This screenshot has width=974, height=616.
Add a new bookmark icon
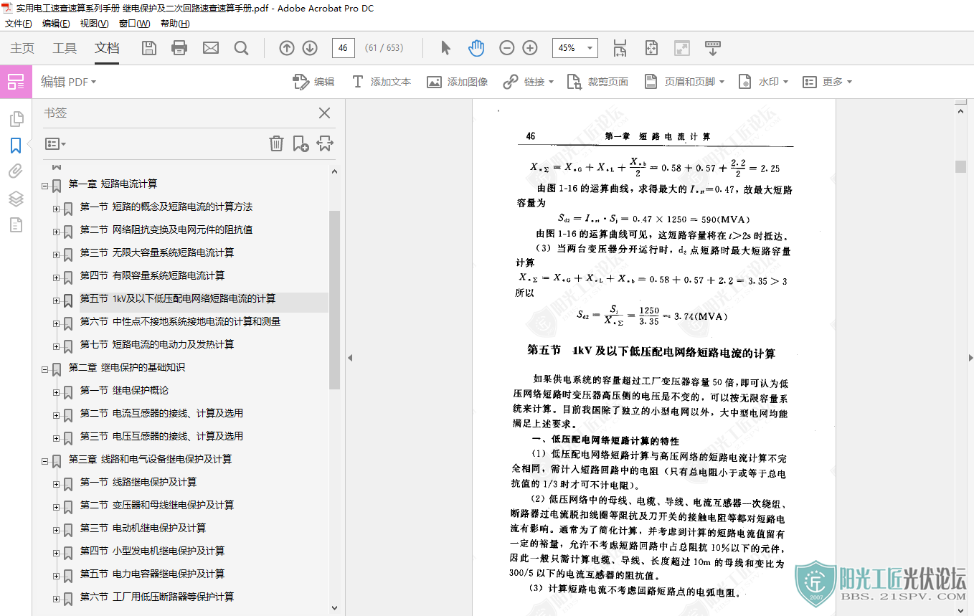click(x=301, y=143)
